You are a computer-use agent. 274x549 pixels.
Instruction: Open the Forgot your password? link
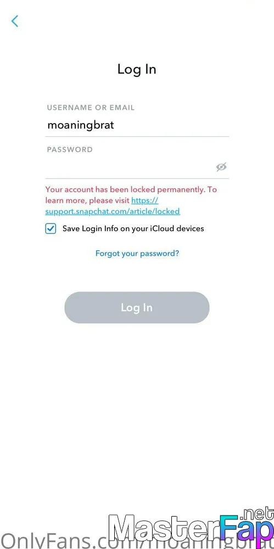tap(137, 253)
